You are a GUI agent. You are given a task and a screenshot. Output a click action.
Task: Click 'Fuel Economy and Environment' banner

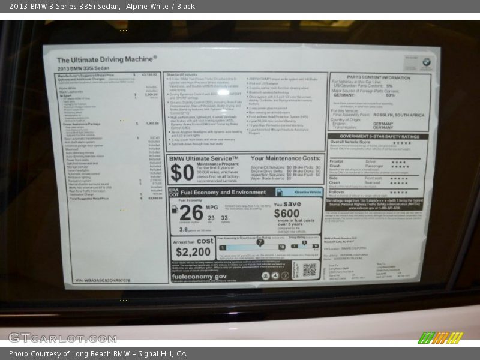223,192
